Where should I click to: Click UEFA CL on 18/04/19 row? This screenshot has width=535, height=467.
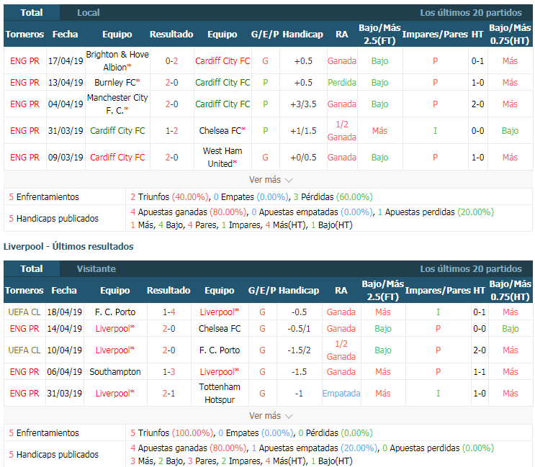[24, 312]
